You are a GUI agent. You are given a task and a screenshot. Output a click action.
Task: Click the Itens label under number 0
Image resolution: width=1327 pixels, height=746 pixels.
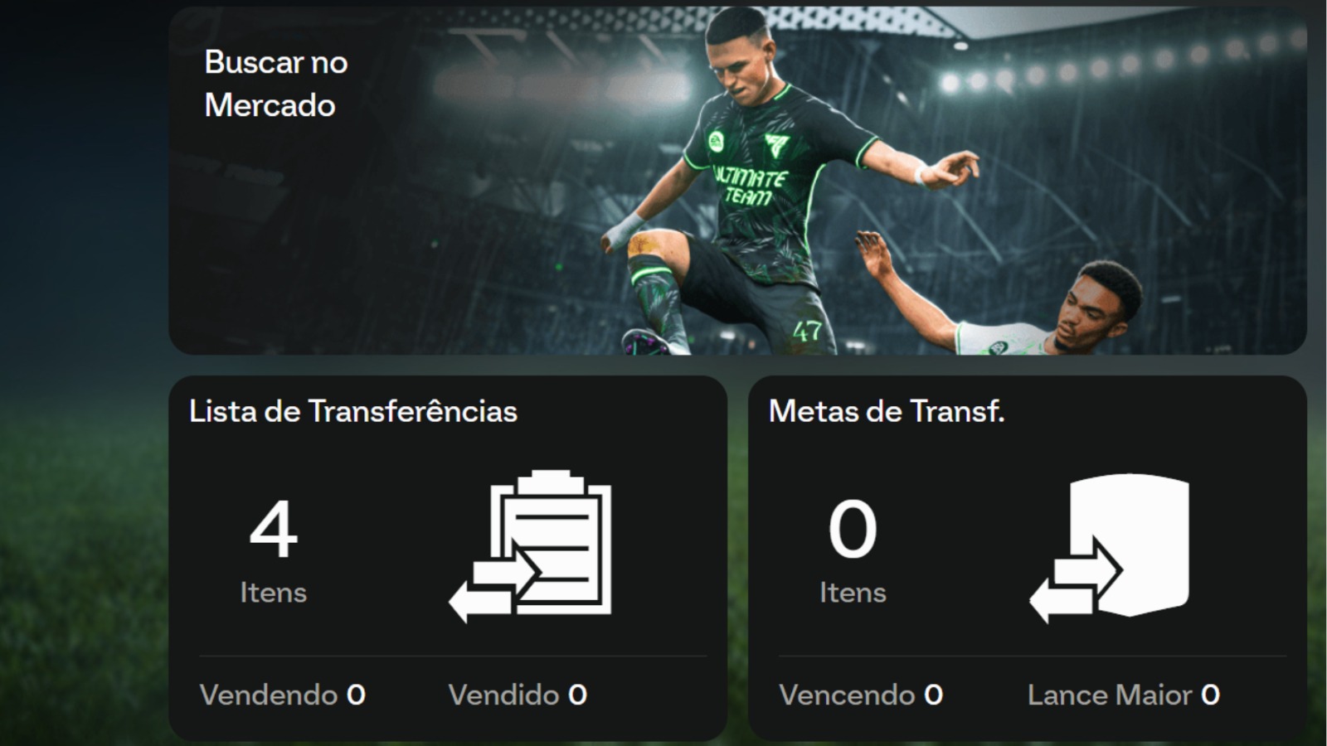coord(853,593)
